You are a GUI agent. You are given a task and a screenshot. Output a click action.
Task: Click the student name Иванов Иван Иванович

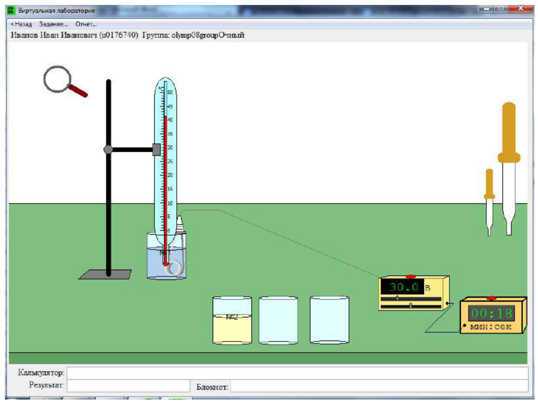(54, 35)
